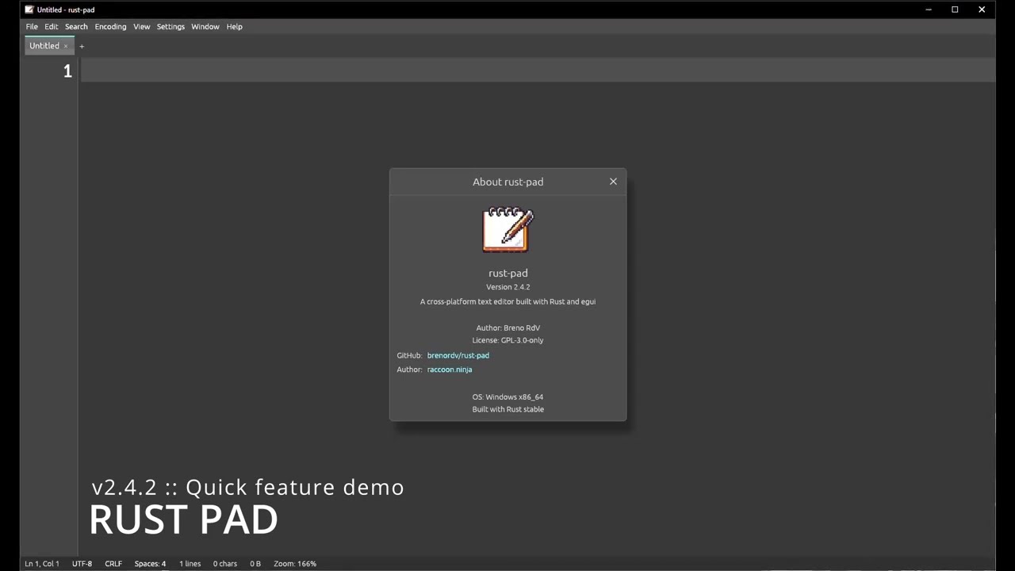
Task: Click the rust-pad app icon in title bar
Action: [x=29, y=10]
